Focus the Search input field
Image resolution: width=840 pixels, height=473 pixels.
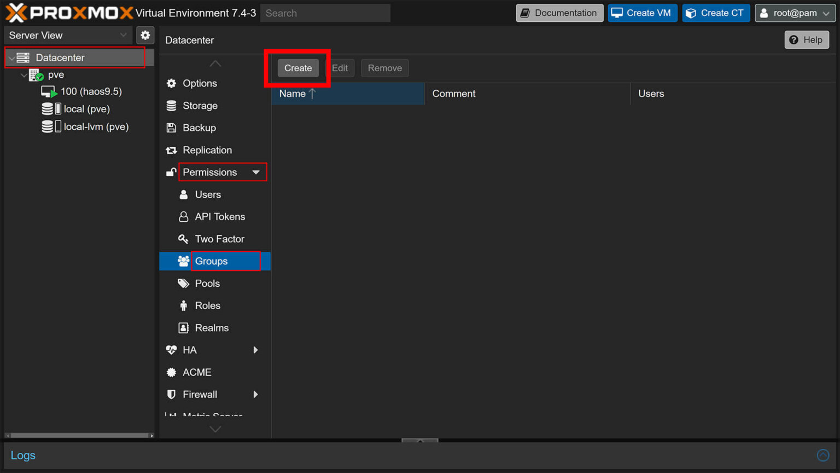[x=325, y=13]
